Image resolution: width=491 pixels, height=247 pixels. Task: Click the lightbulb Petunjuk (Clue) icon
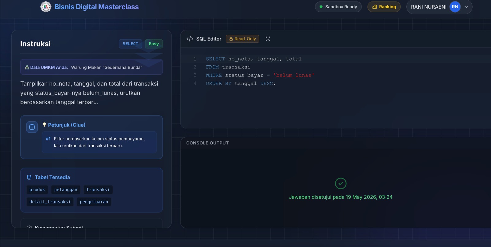(x=44, y=125)
